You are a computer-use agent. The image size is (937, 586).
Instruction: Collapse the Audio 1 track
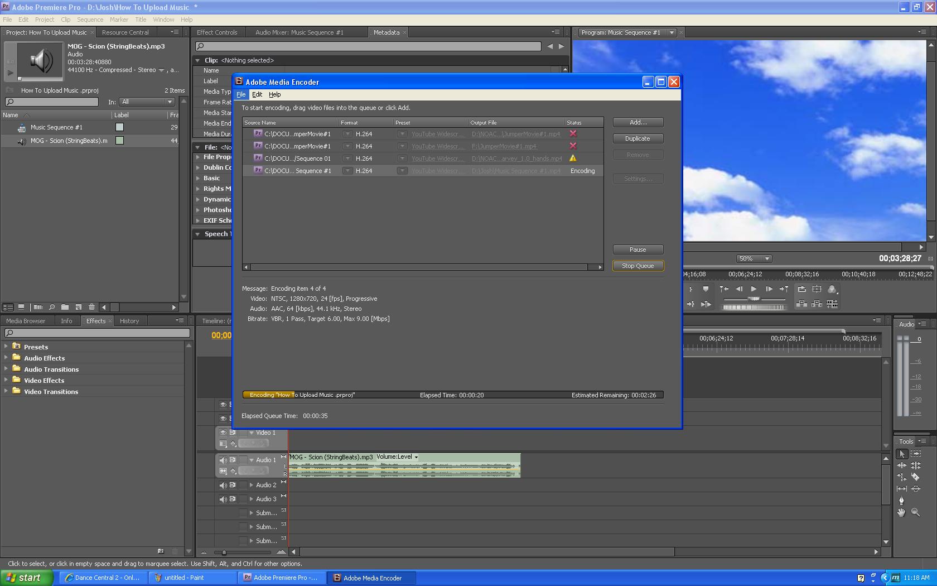(252, 460)
